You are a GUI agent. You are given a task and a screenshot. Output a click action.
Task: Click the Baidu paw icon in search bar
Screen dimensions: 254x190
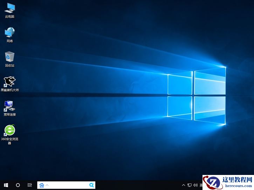coord(42,185)
